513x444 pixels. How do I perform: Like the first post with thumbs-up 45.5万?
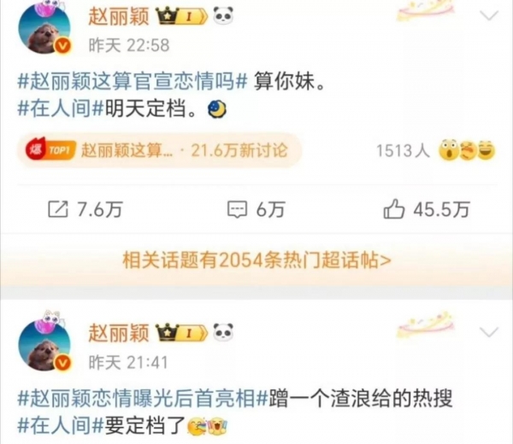click(x=394, y=209)
